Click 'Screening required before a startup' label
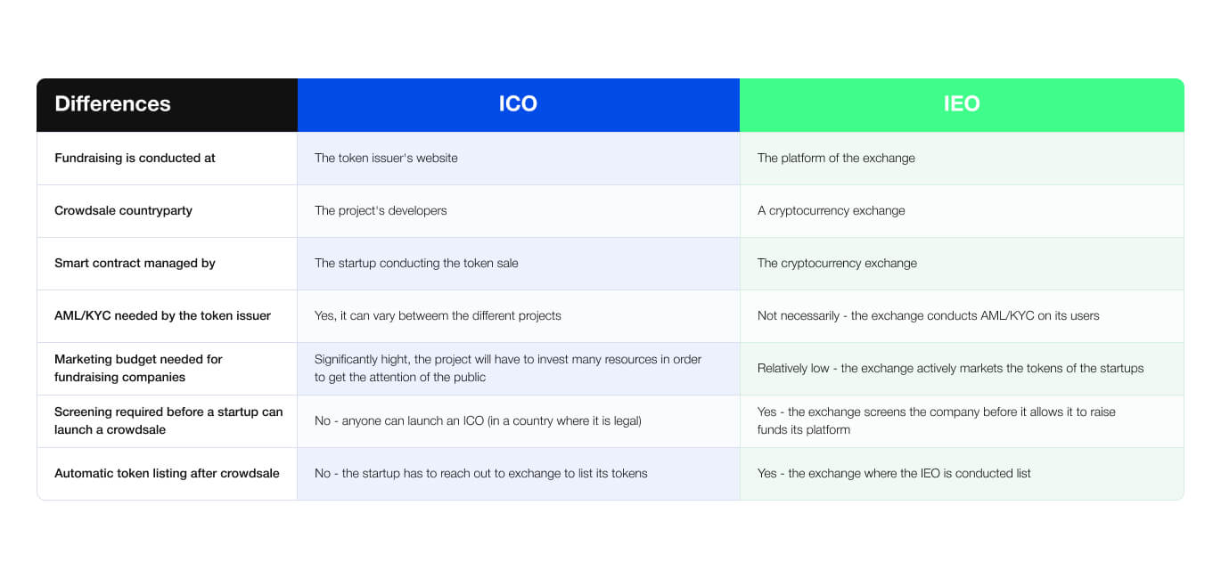 168,420
